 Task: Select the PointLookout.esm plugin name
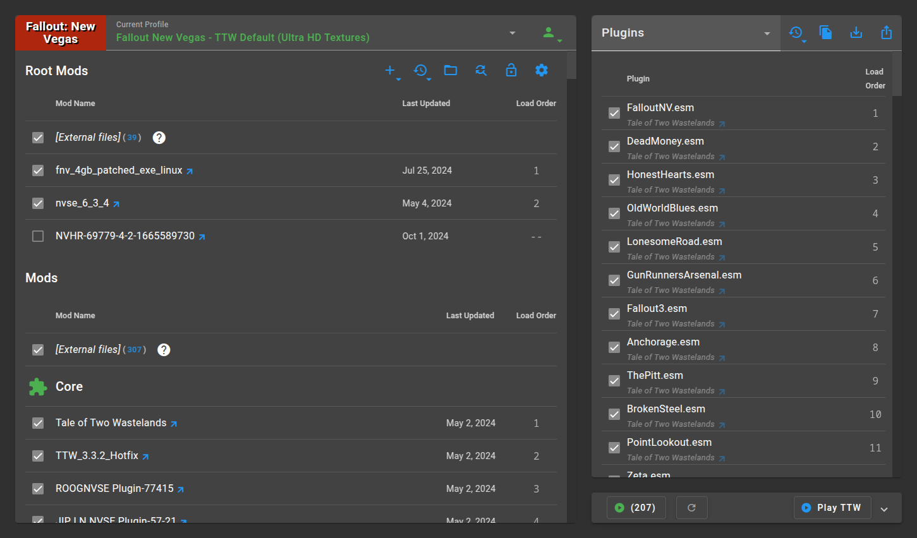[x=669, y=443]
